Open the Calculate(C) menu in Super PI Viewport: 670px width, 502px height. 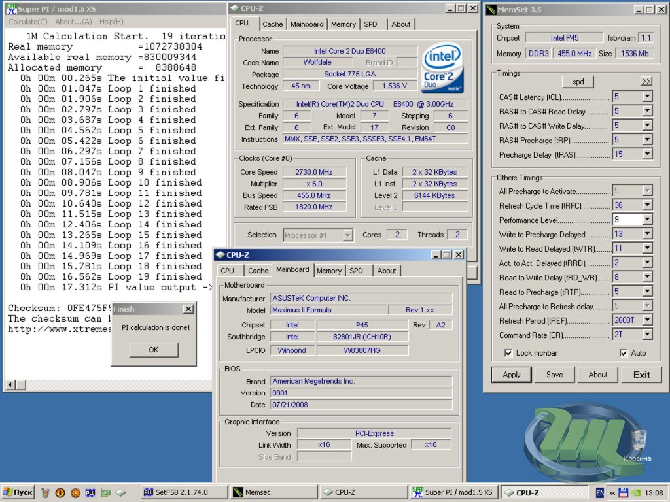click(x=27, y=22)
